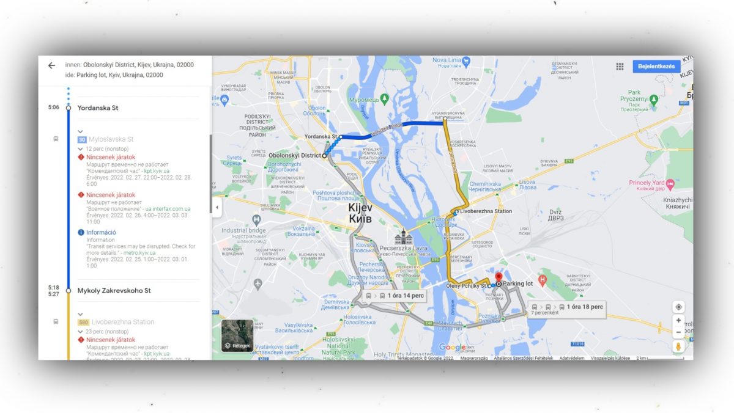Viewport: 734px width, 413px height.
Task: Click the Bejelentkezés sign-in button
Action: click(656, 66)
